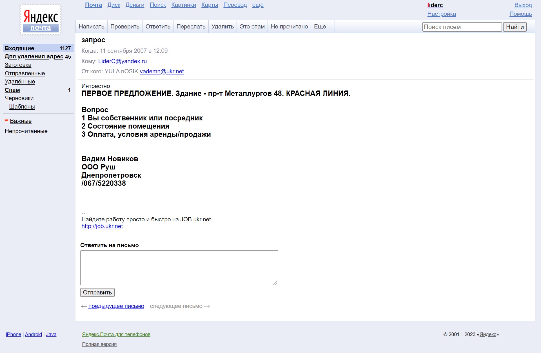Viewport: 541px width, 353px height.
Task: Click the Яндекс Почта logo
Action: click(41, 19)
